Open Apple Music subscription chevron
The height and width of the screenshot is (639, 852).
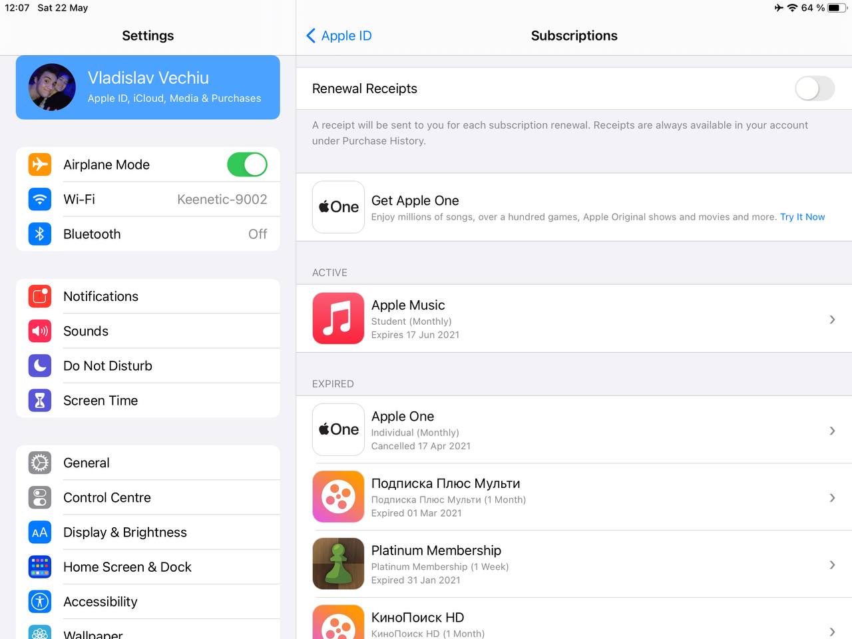tap(832, 319)
